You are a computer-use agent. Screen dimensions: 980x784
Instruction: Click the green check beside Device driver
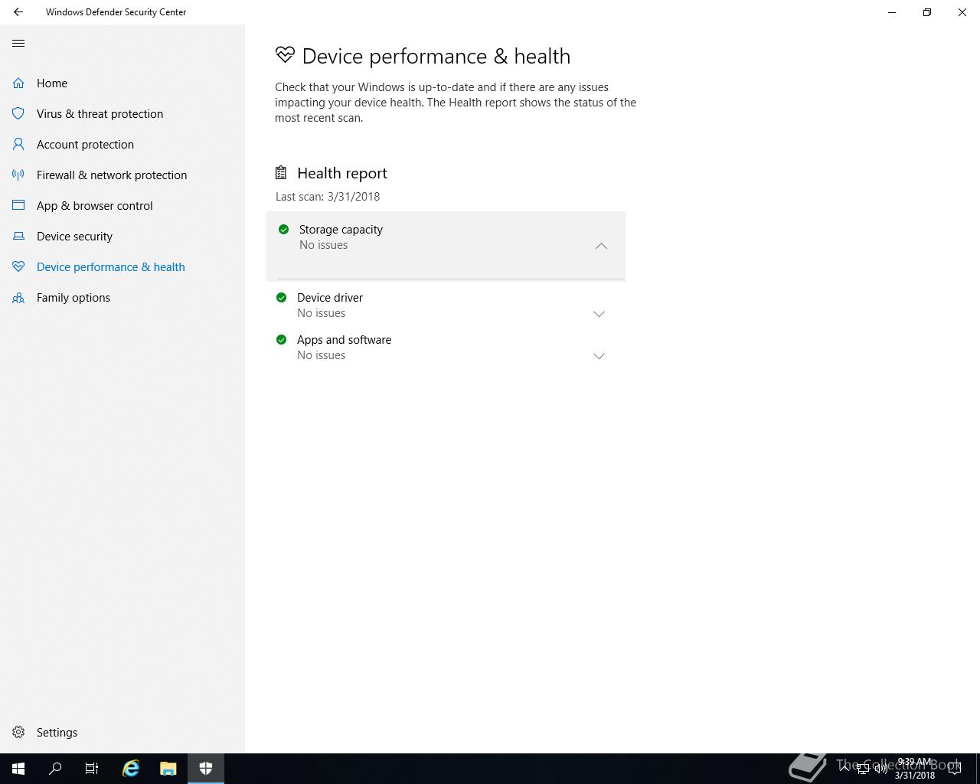(x=281, y=297)
